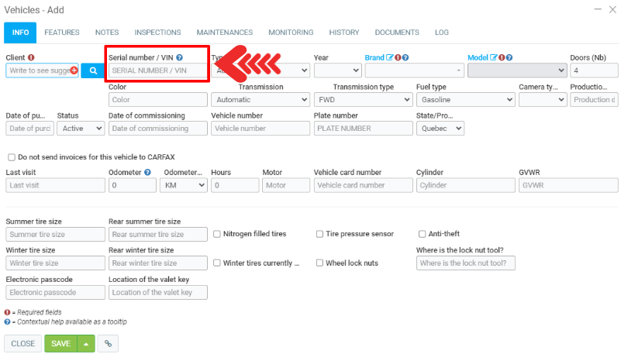This screenshot has height=354, width=621.
Task: Tick the Wheel lock nuts checkbox
Action: coord(319,263)
